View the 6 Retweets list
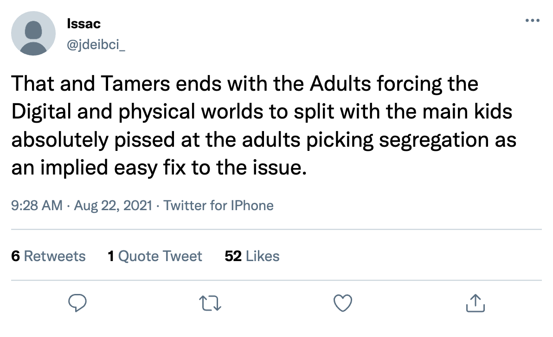 (48, 256)
